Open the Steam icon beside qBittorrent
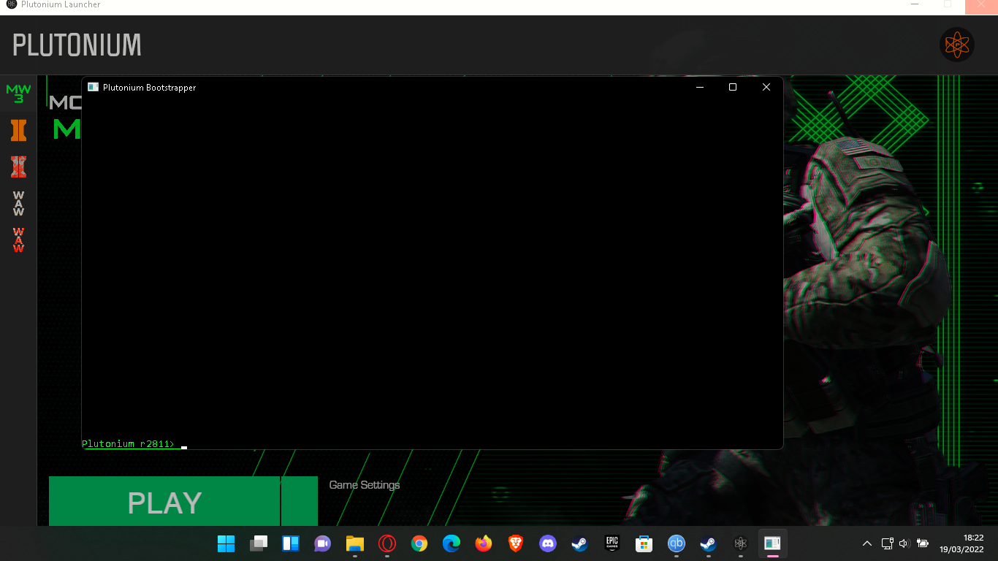Screen dimensions: 998x561 pos(708,543)
